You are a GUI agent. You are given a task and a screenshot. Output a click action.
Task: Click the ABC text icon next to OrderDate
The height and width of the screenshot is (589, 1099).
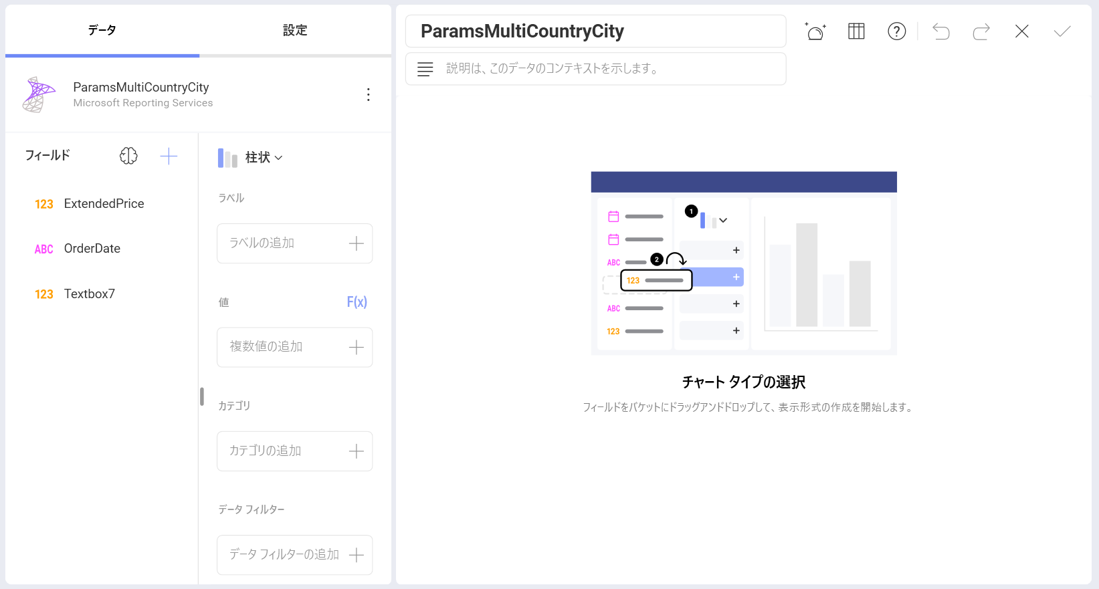pos(44,249)
